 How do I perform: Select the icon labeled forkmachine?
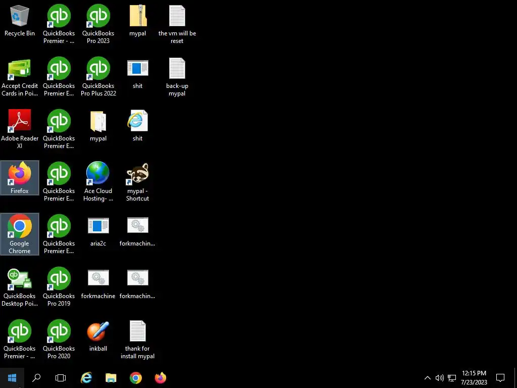(98, 284)
